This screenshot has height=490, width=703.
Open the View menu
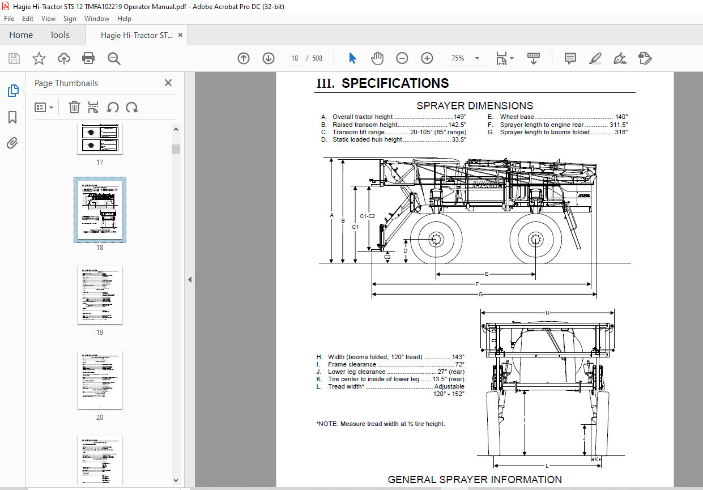pyautogui.click(x=48, y=19)
